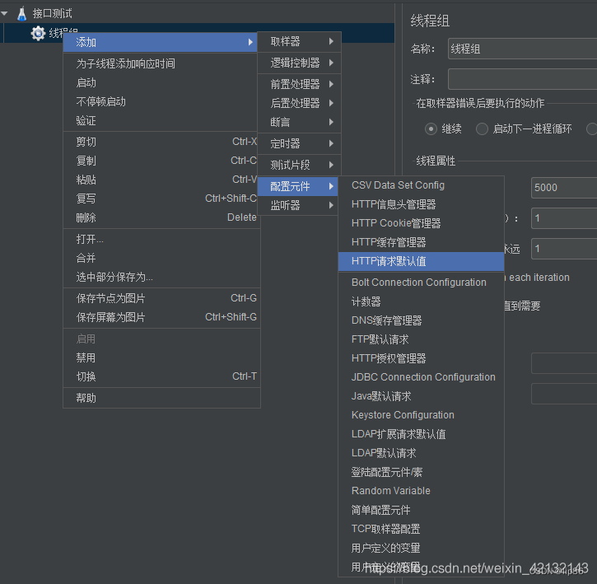Add TCP取样器配置 element
This screenshot has height=584, width=597.
[421, 529]
